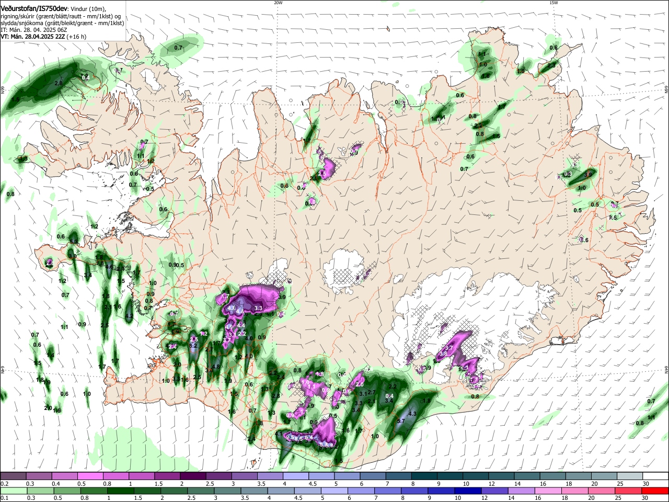Click the Vindur (10m) label
The width and height of the screenshot is (669, 502).
click(x=88, y=9)
